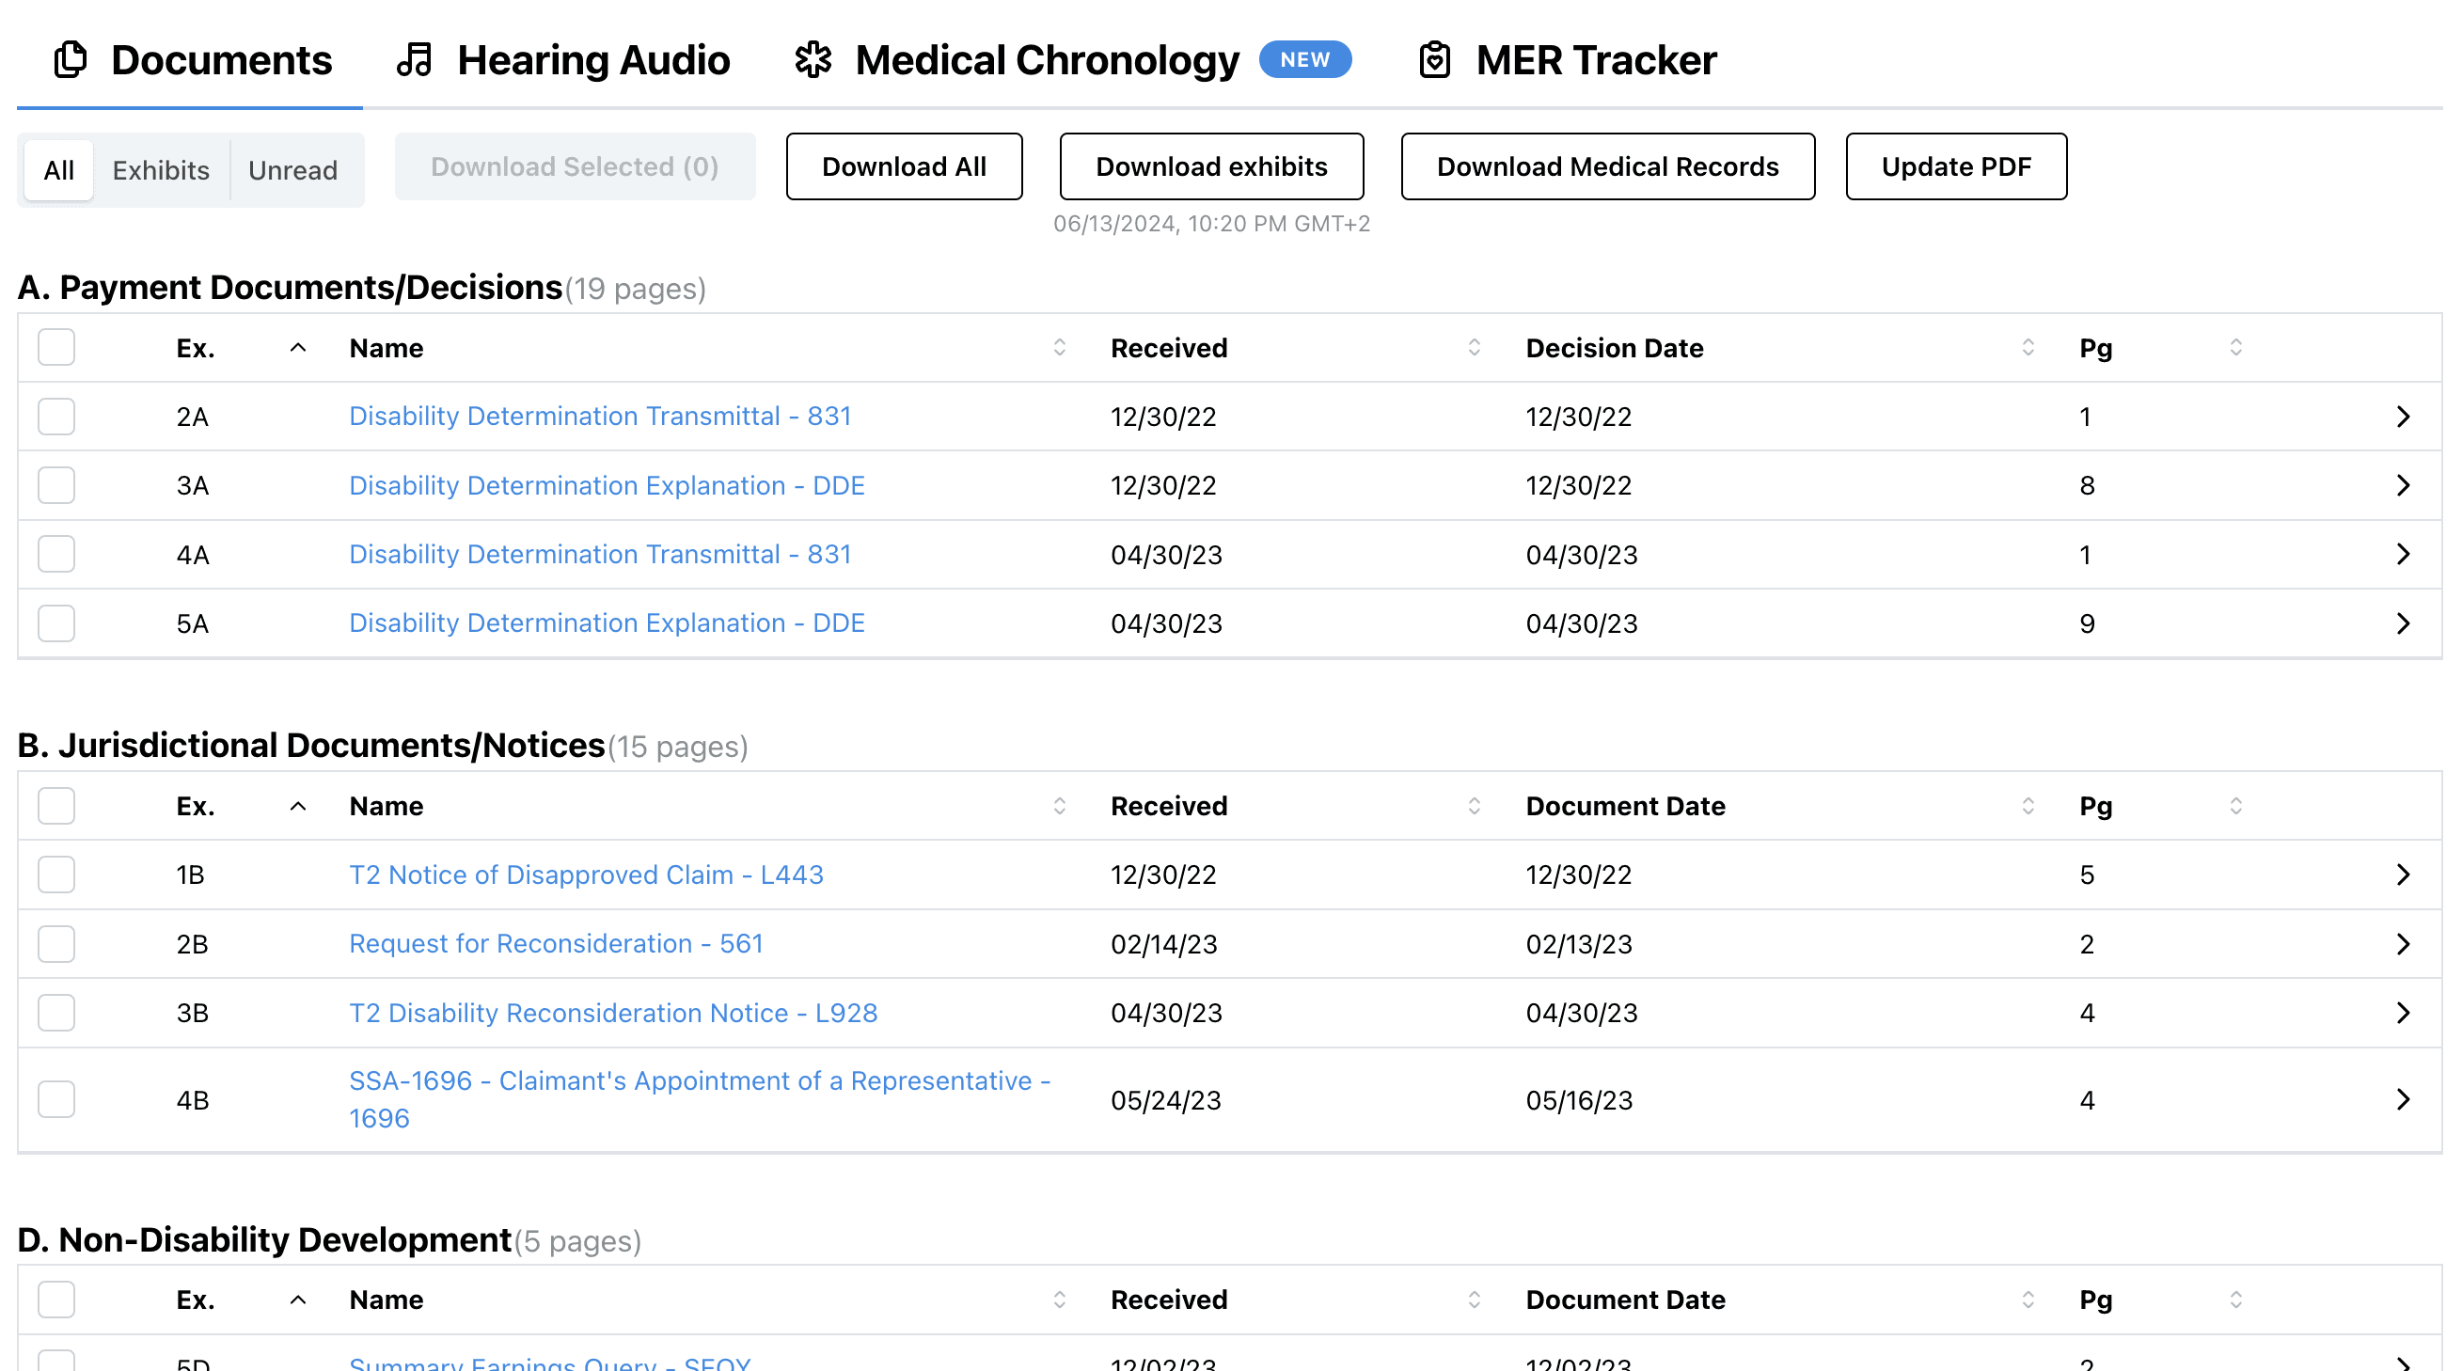Tick the checkbox for exhibit 4B

pyautogui.click(x=56, y=1099)
